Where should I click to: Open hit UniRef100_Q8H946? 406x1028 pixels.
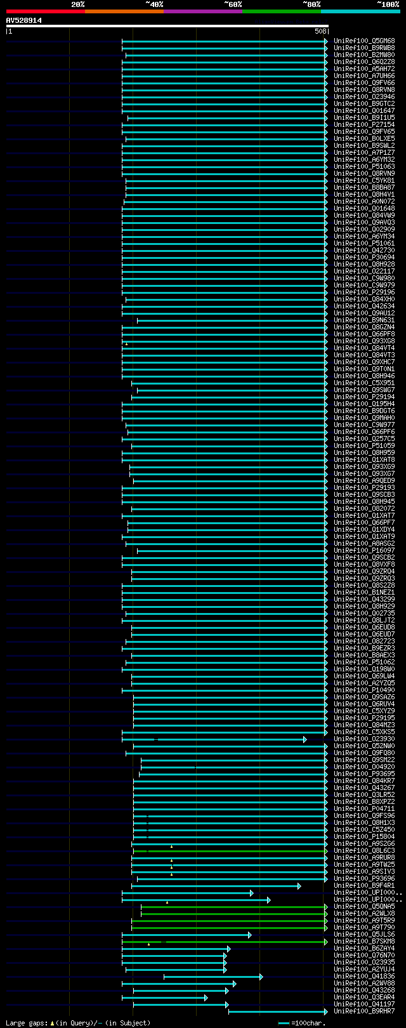364,376
